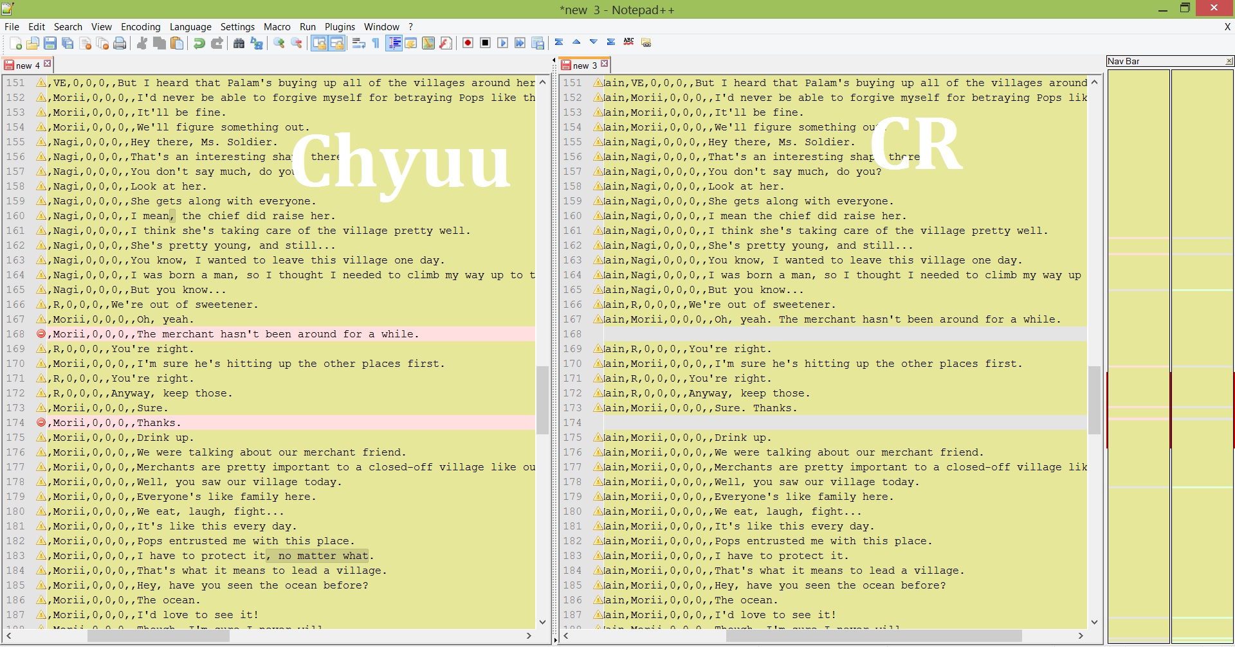Save the current file with Save icon
The width and height of the screenshot is (1235, 647).
(x=50, y=43)
